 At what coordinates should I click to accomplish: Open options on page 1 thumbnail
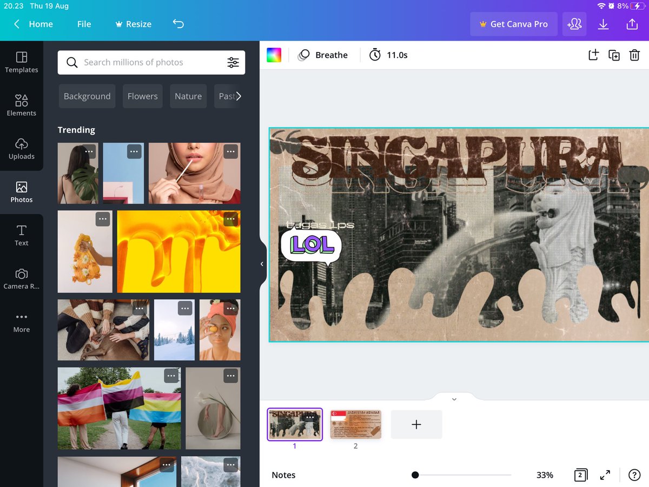tap(309, 418)
